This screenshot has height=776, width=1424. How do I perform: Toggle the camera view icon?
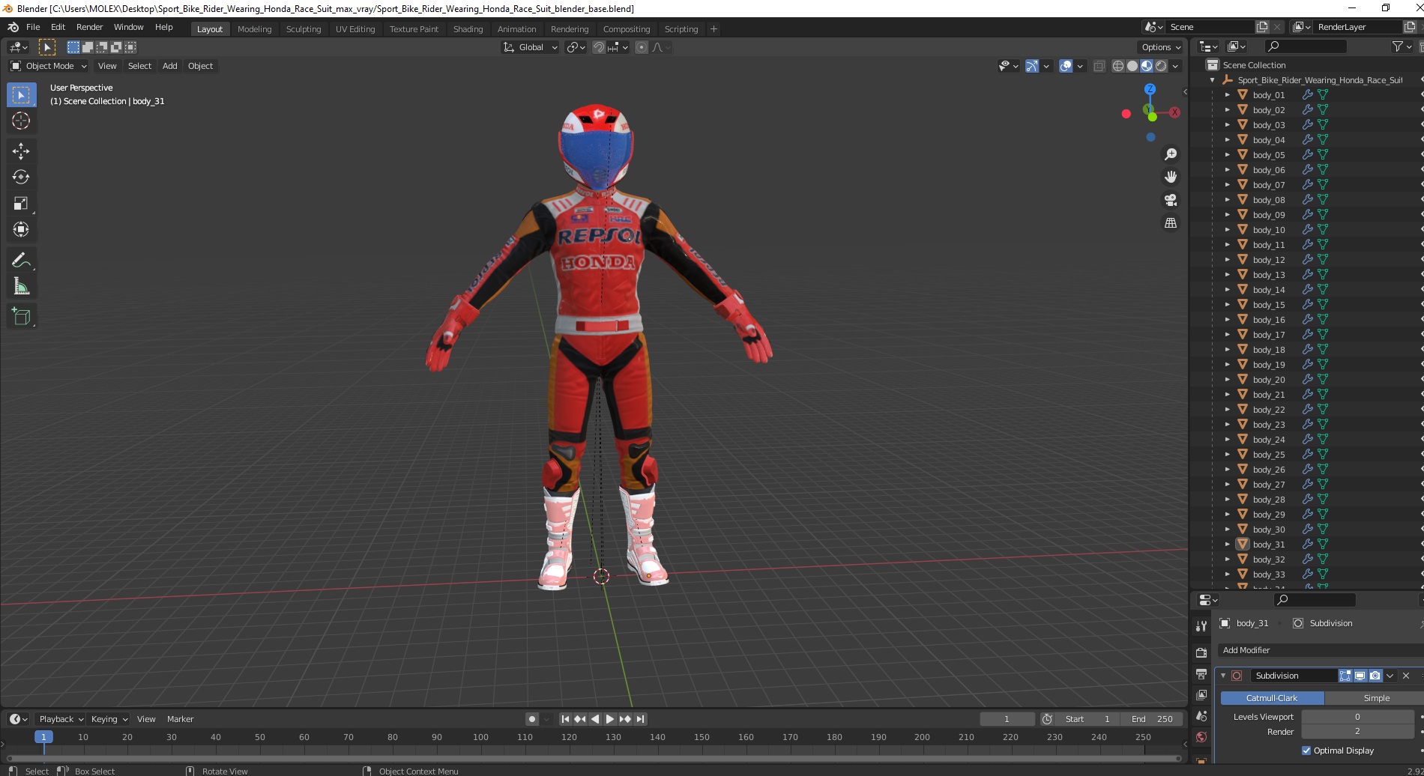[1171, 200]
